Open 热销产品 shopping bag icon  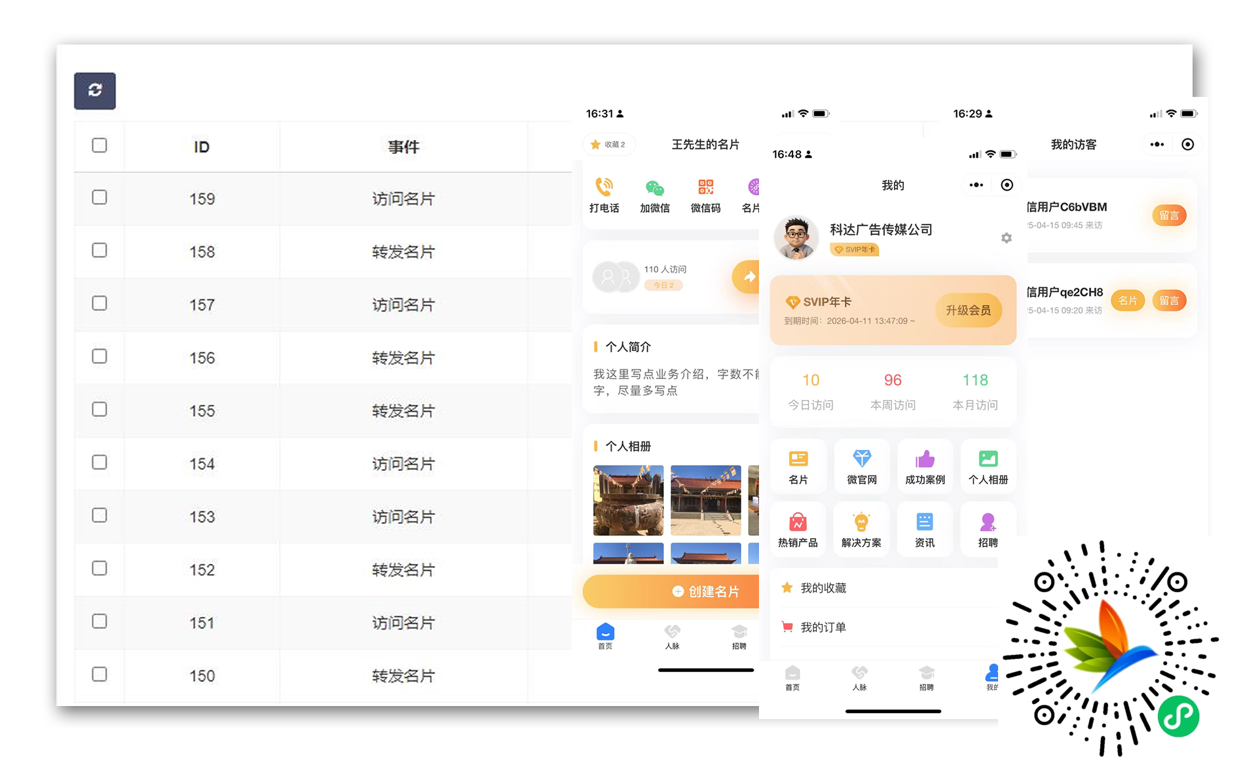(x=798, y=523)
